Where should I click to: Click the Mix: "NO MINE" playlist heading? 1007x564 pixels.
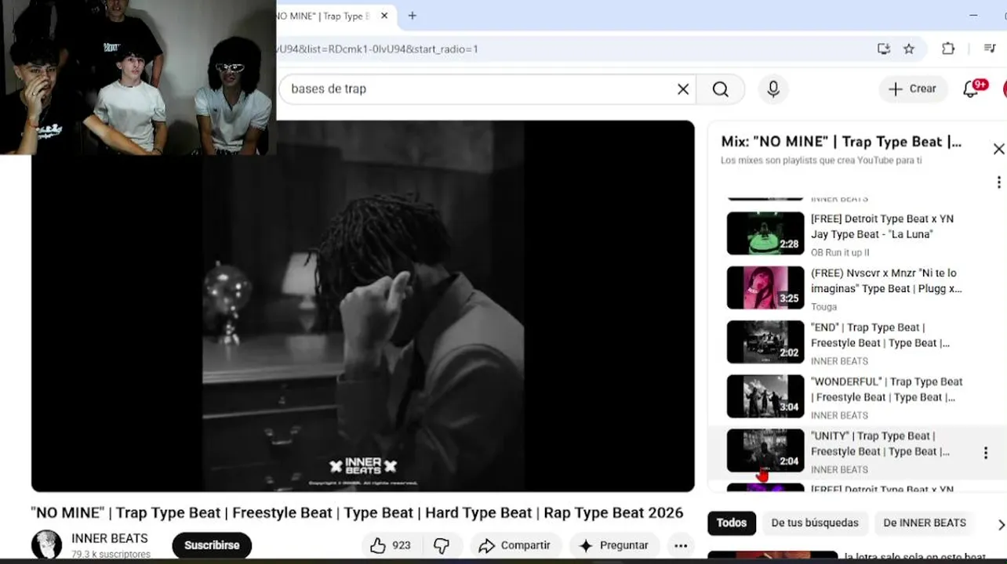[x=841, y=142]
